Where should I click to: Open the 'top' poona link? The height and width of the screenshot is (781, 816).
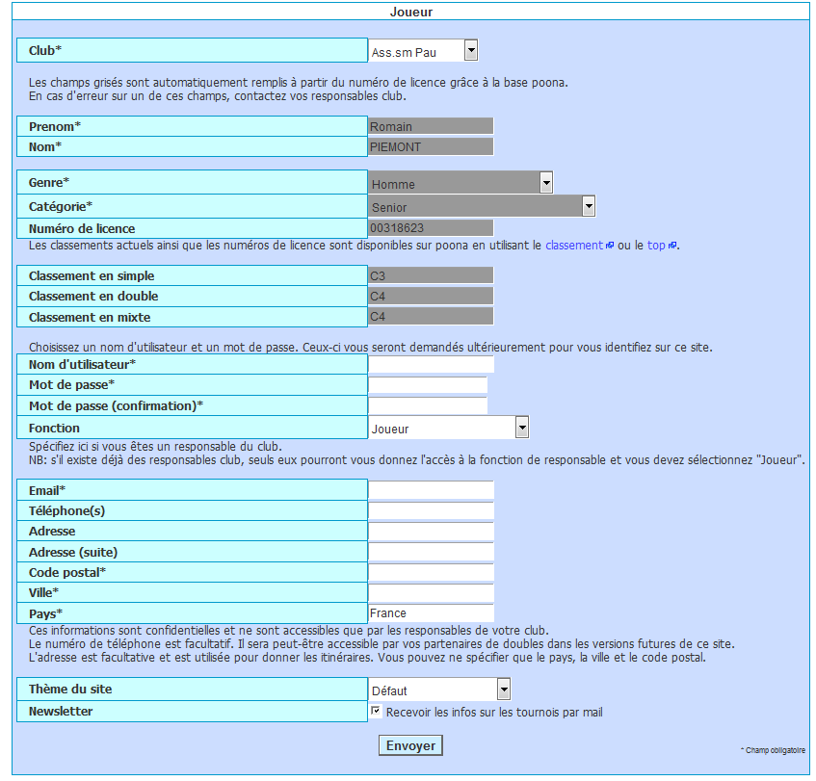coord(656,245)
